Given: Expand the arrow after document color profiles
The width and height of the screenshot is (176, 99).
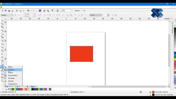Looking at the screenshot, I should (67, 95).
